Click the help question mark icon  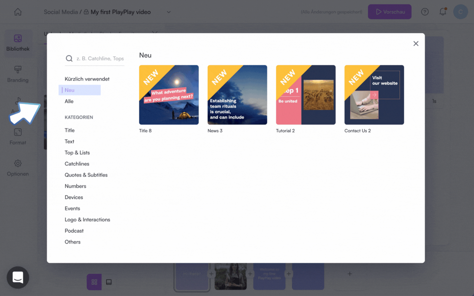click(x=425, y=12)
